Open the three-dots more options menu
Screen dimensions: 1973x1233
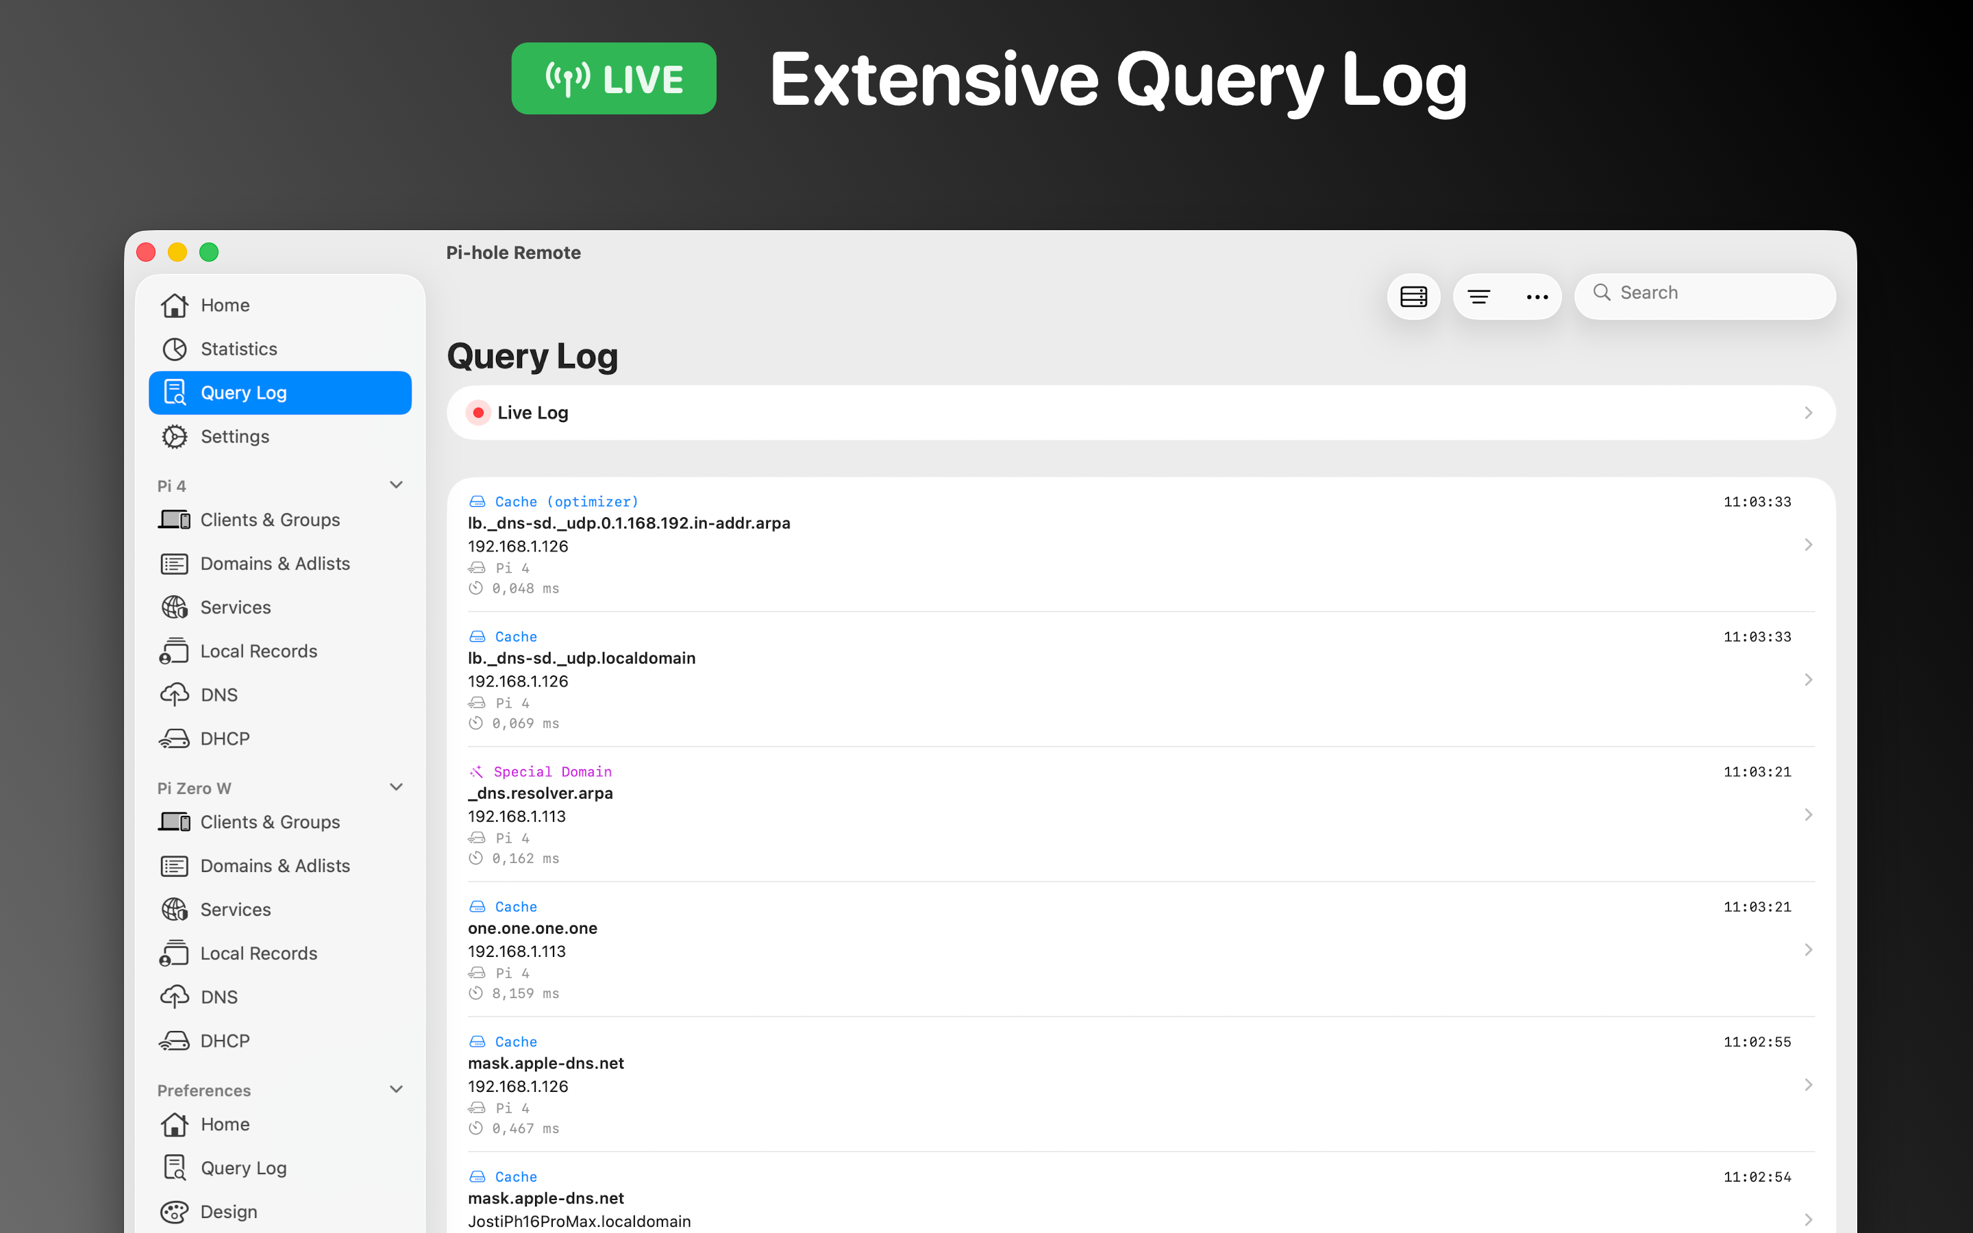1537,297
